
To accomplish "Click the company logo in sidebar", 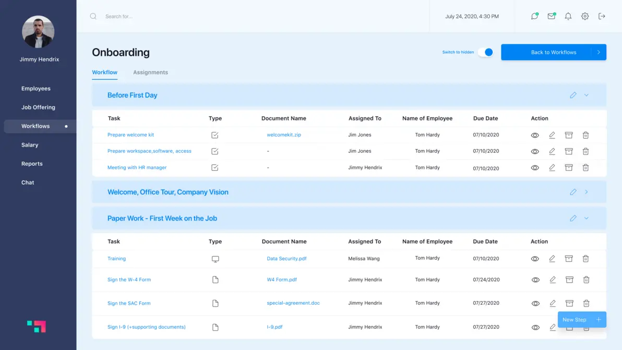I will (36, 326).
